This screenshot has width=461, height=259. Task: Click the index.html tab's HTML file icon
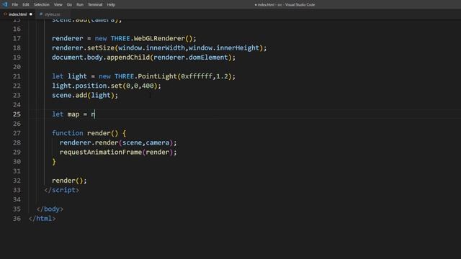[5, 14]
